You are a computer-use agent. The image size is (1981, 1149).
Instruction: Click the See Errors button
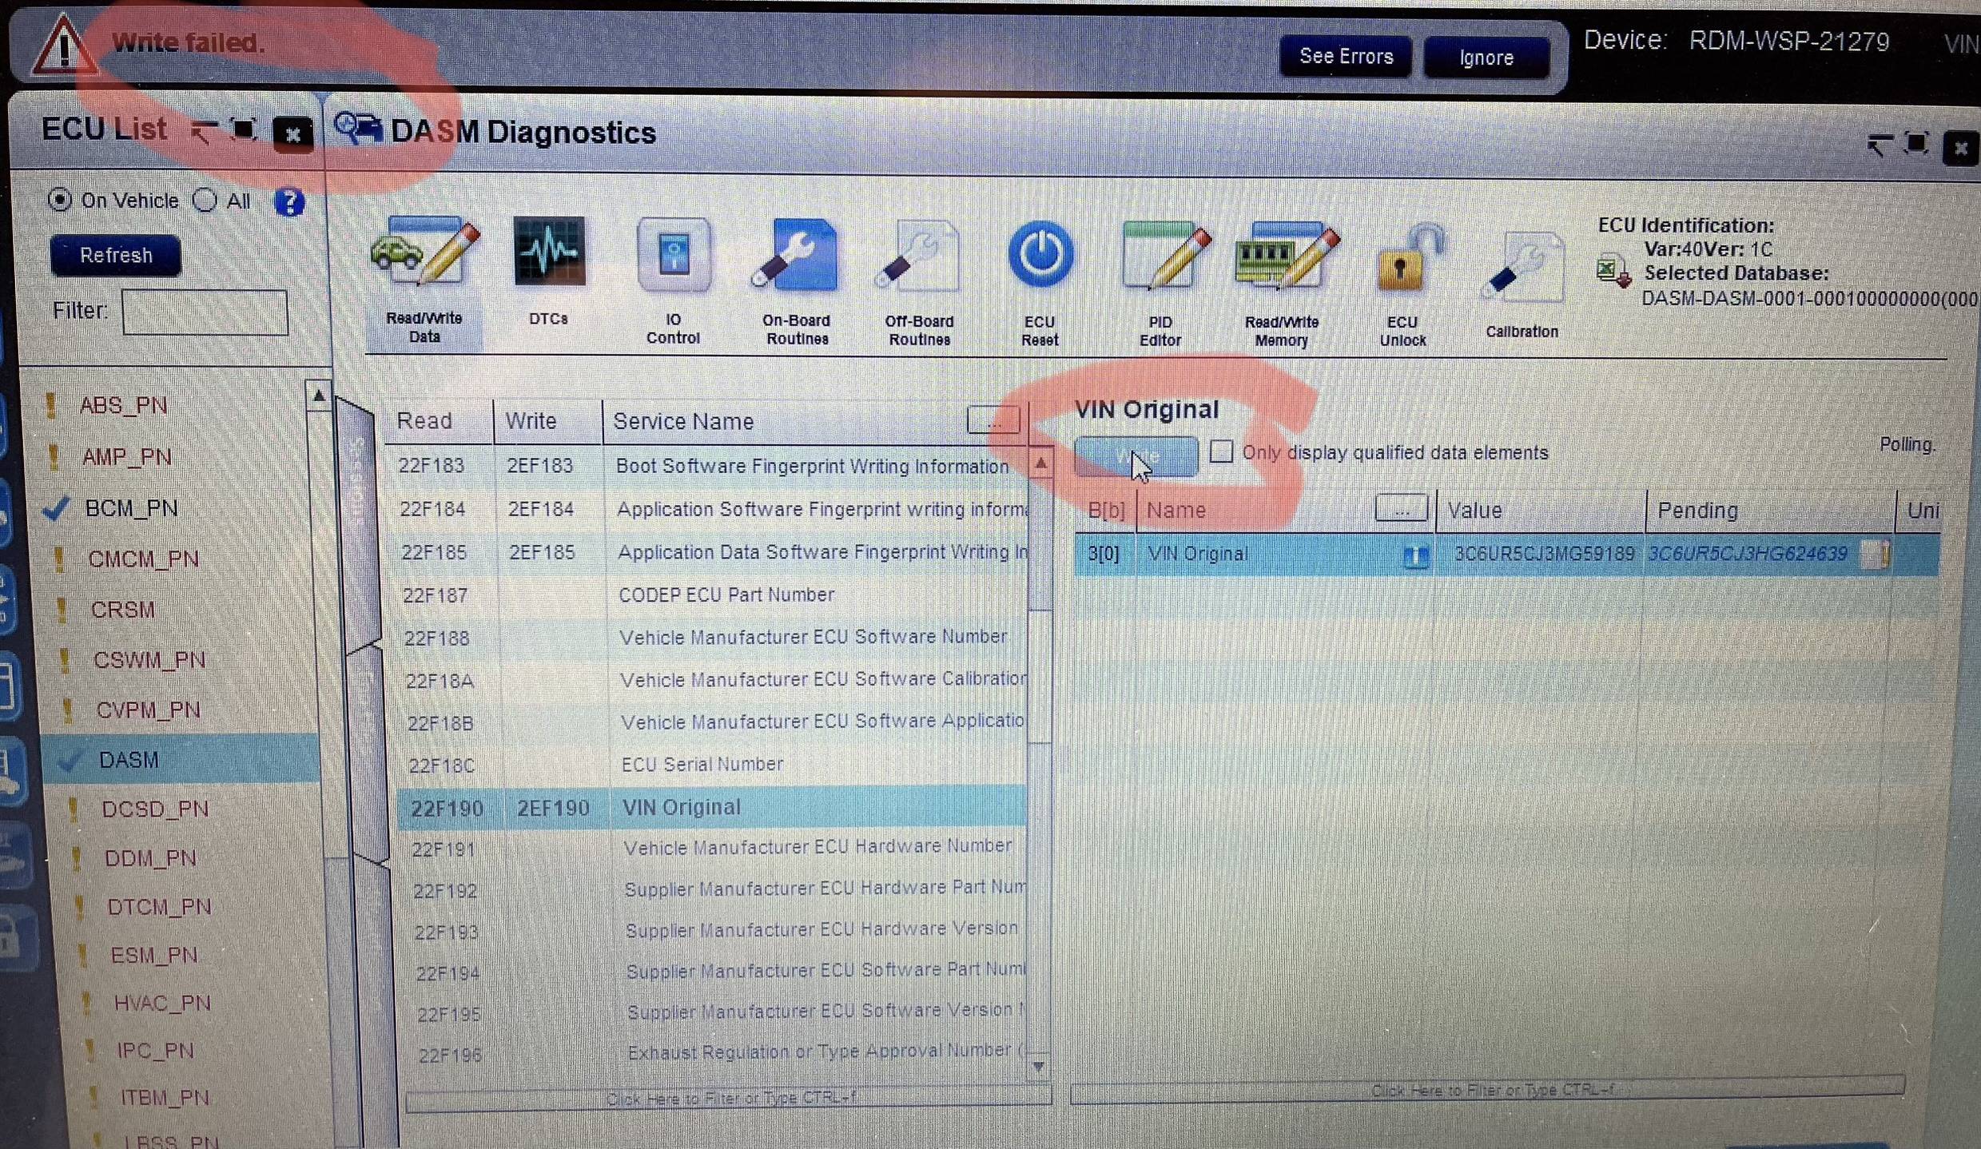[1346, 56]
